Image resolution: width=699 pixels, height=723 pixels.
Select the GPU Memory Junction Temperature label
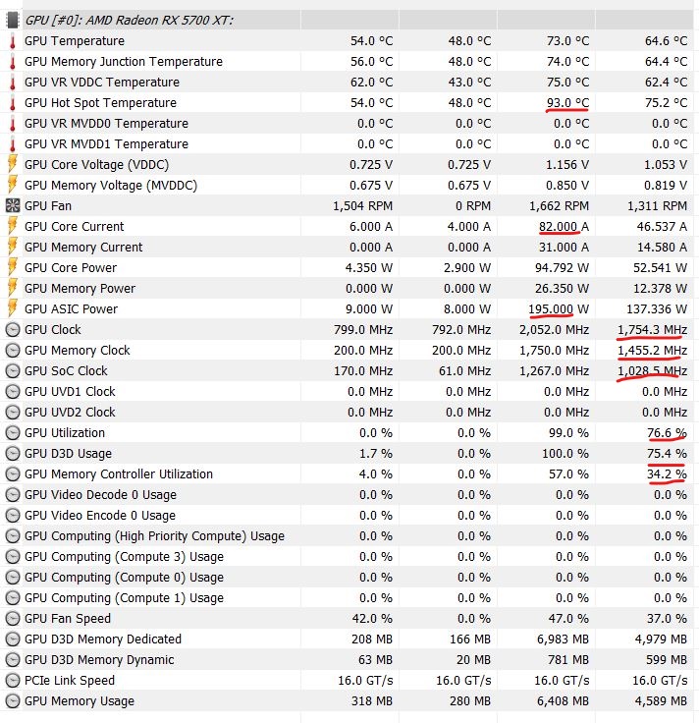pos(124,62)
